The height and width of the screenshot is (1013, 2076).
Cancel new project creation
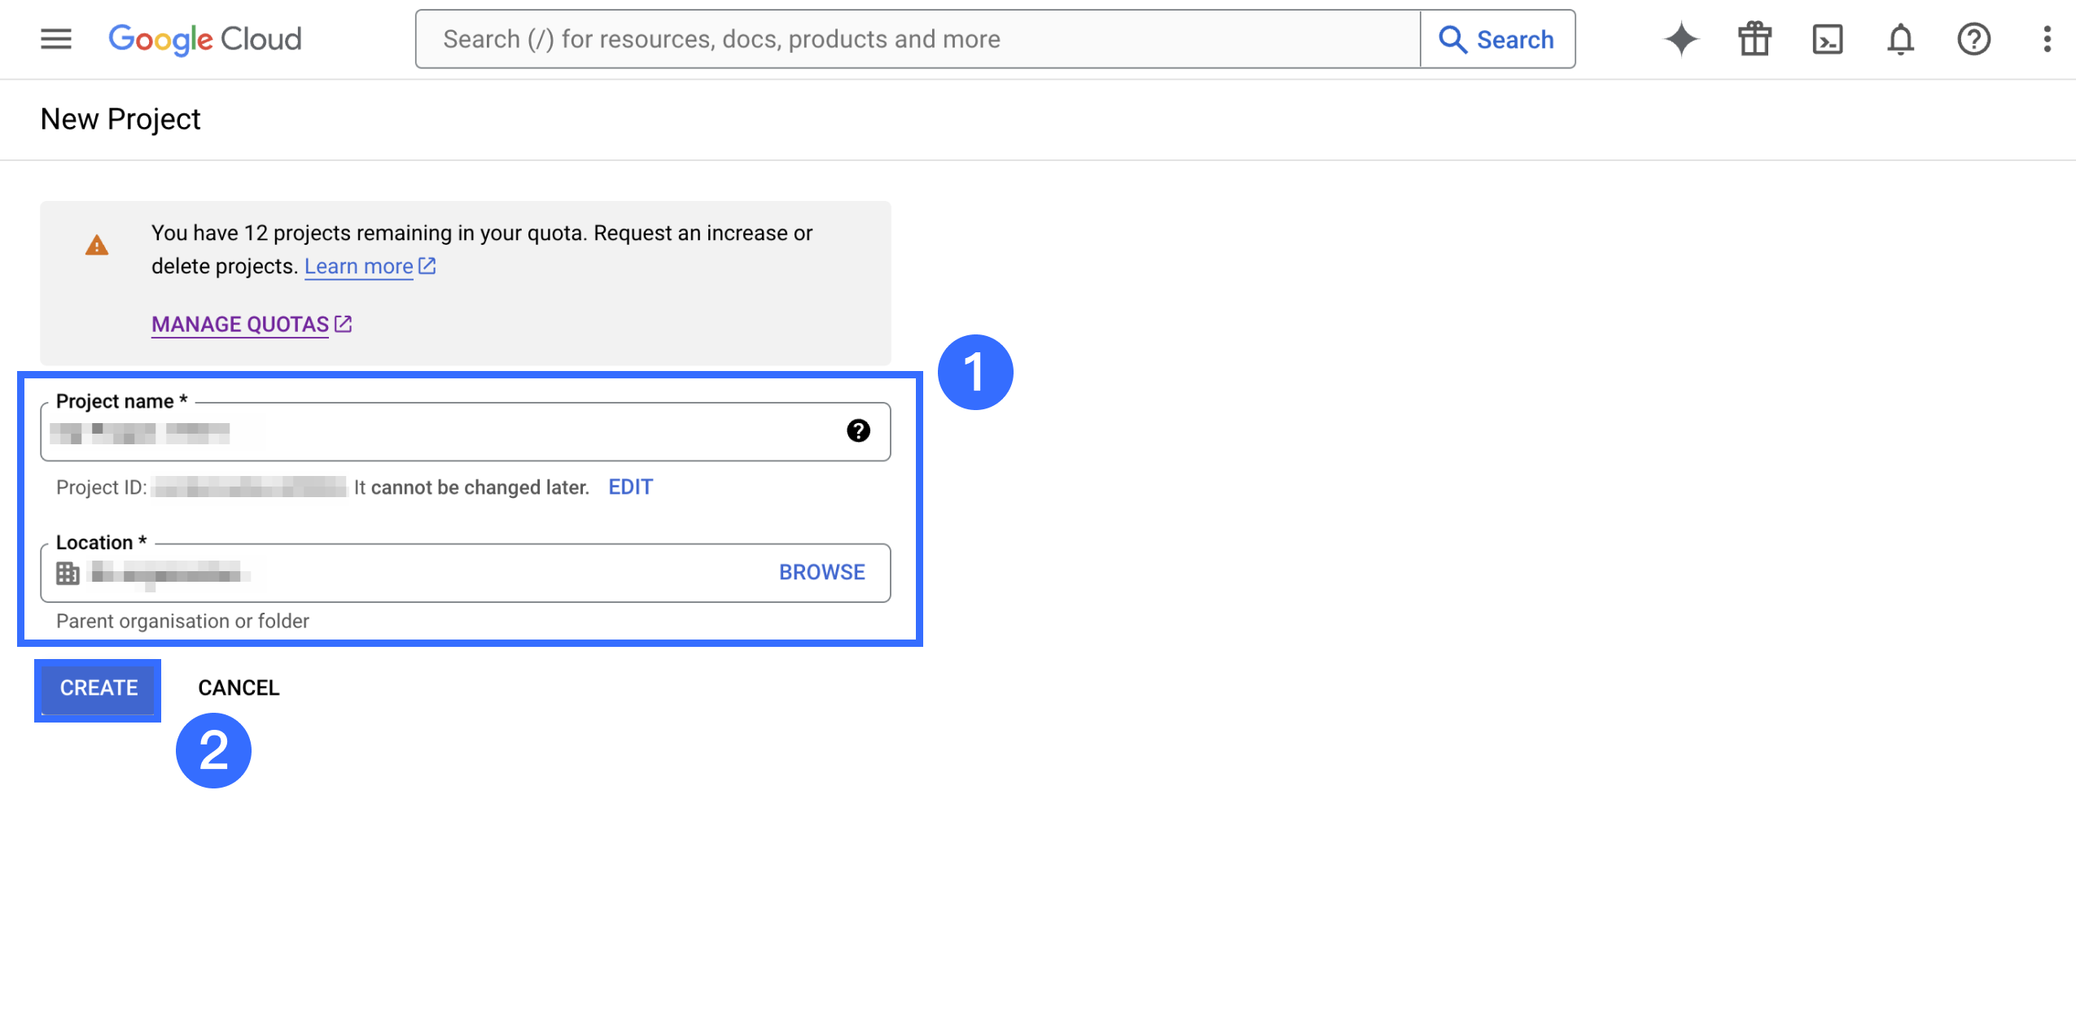click(239, 688)
